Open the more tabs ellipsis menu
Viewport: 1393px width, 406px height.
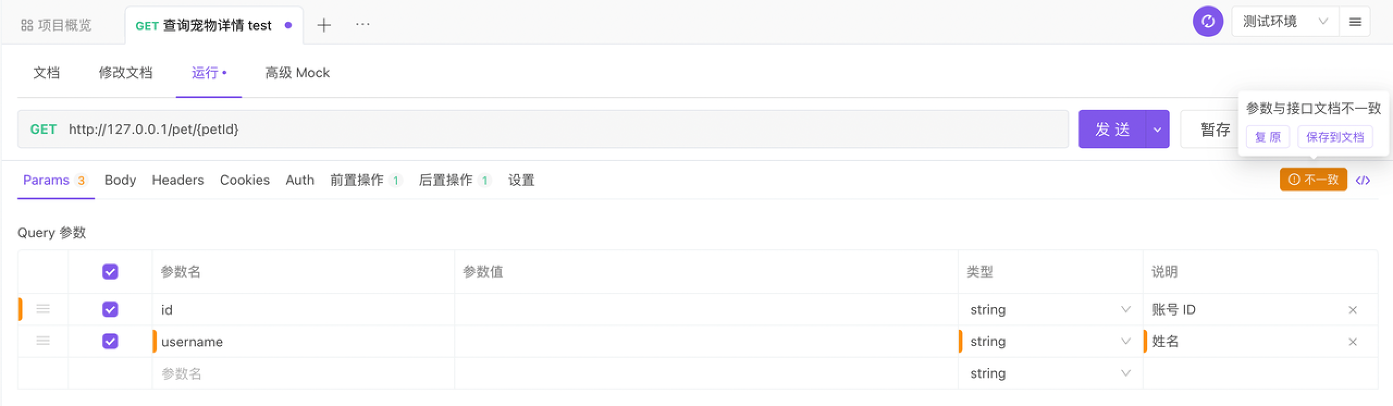coord(362,24)
